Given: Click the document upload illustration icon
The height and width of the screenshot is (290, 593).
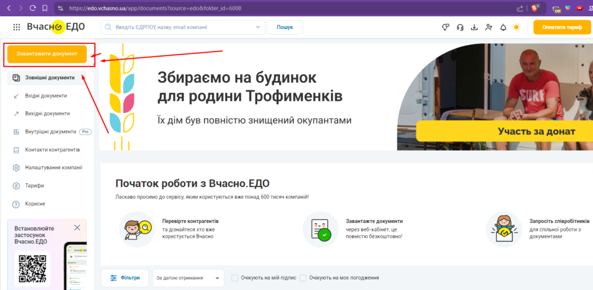Looking at the screenshot, I should click(x=320, y=229).
